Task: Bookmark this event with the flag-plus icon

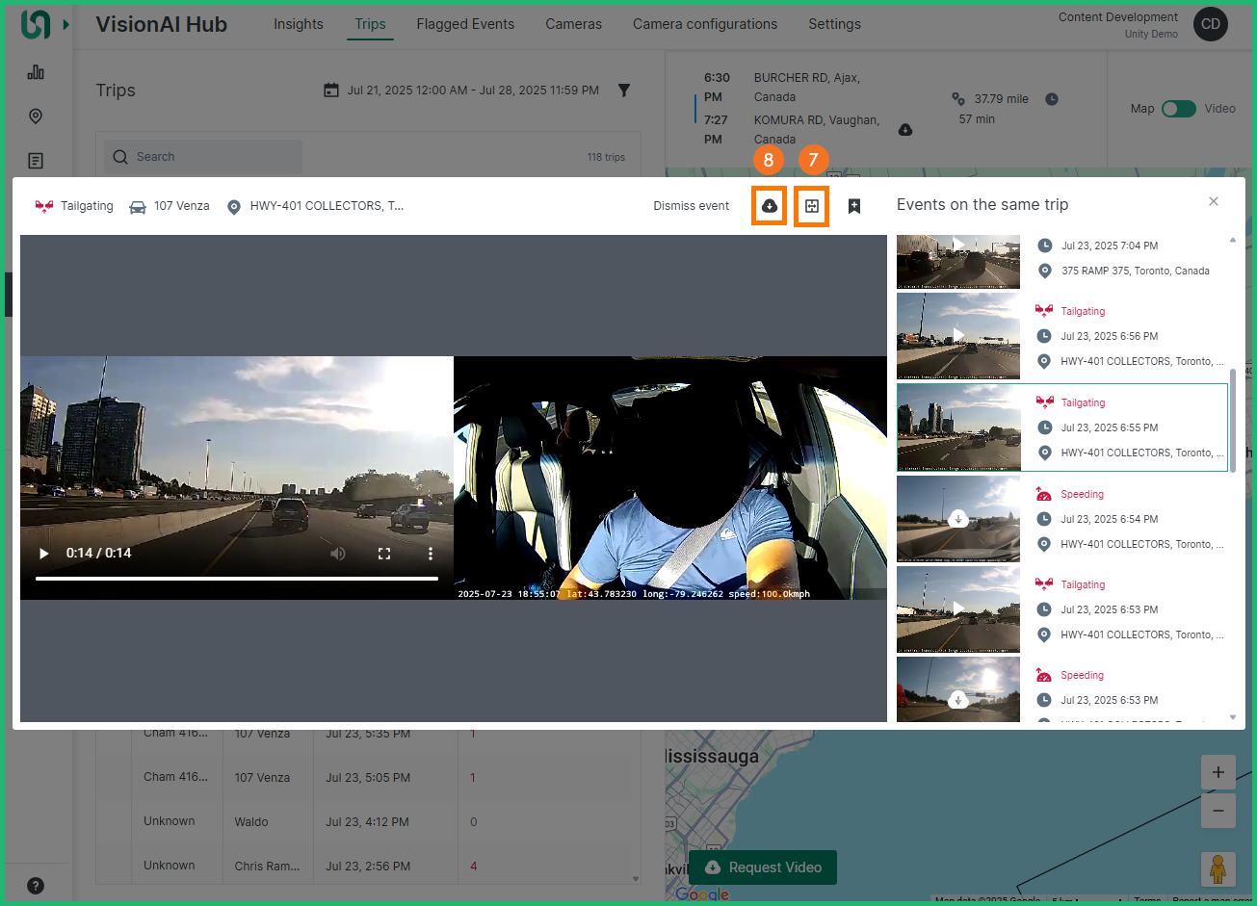Action: 854,205
